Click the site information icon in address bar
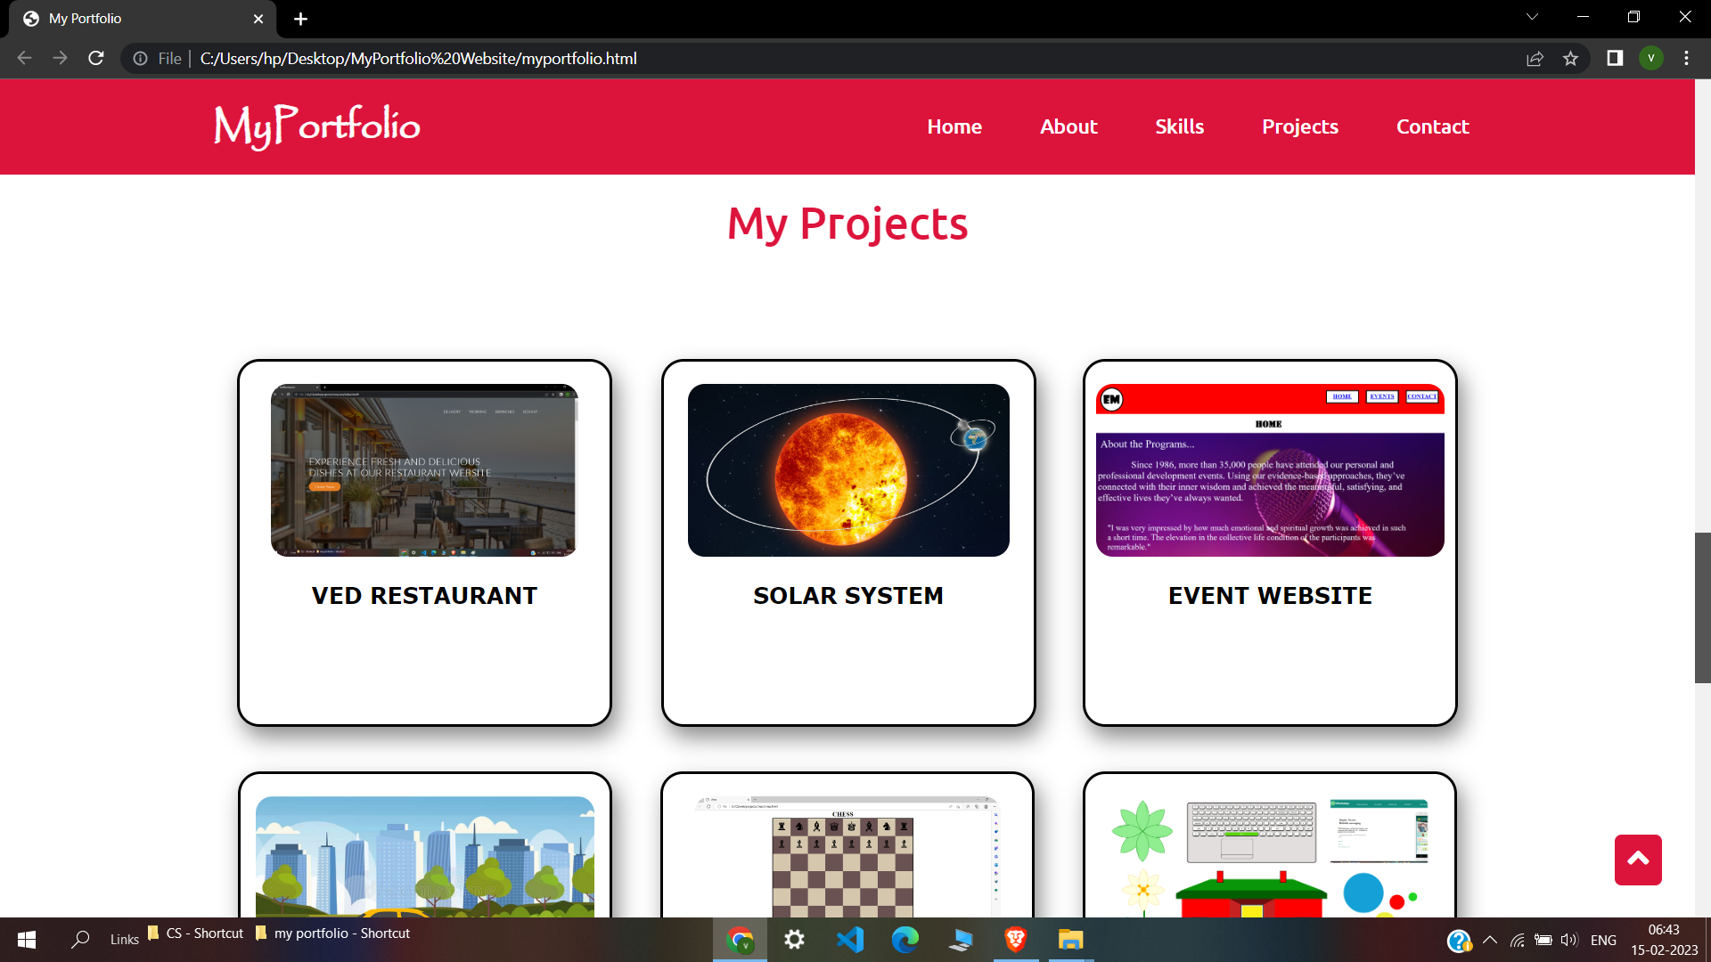 coord(140,58)
